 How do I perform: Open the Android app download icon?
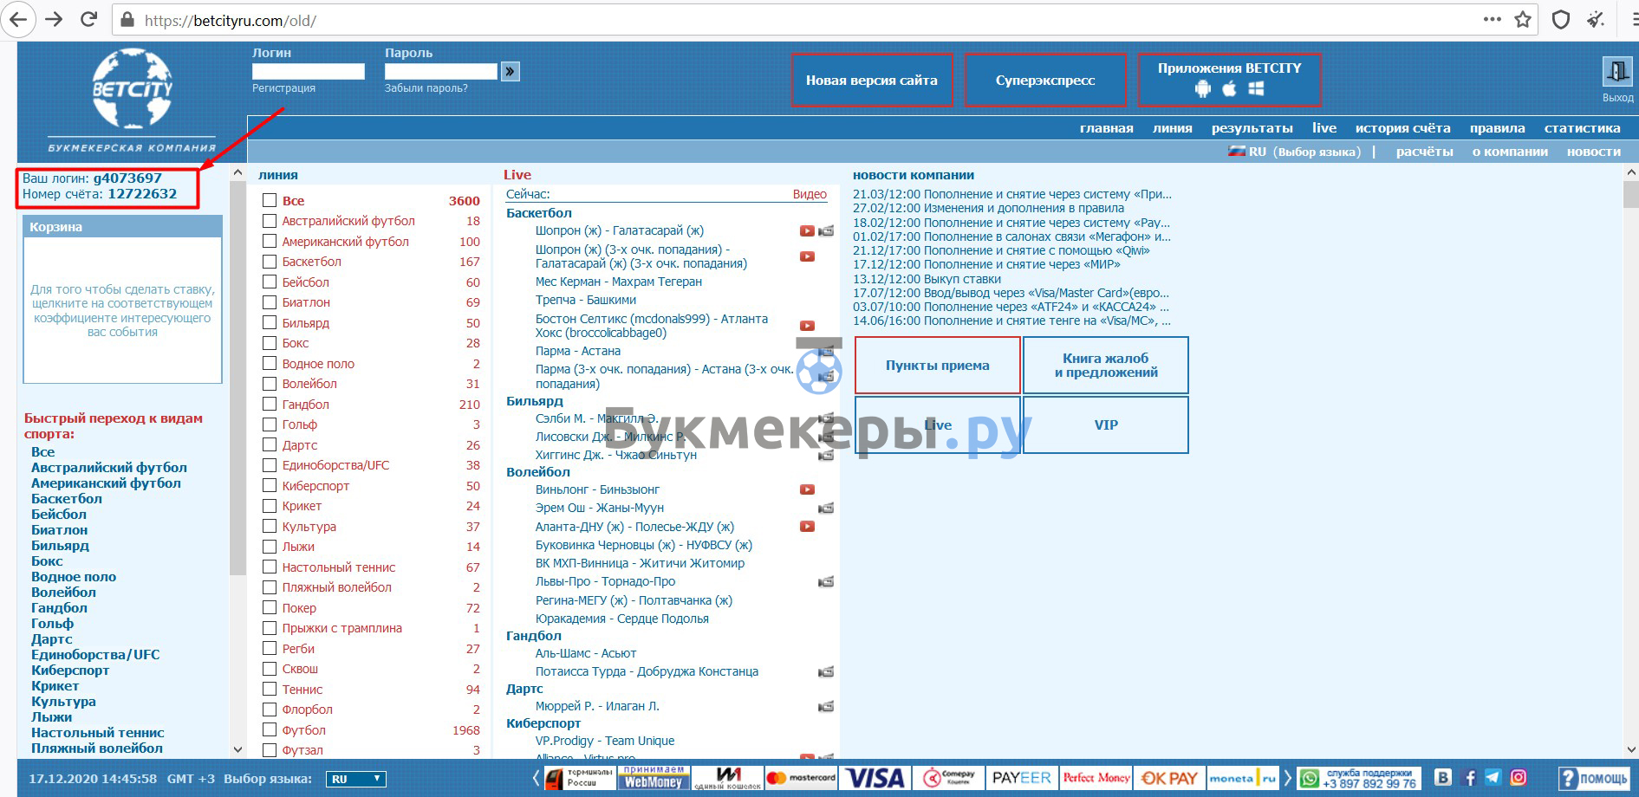coord(1203,88)
